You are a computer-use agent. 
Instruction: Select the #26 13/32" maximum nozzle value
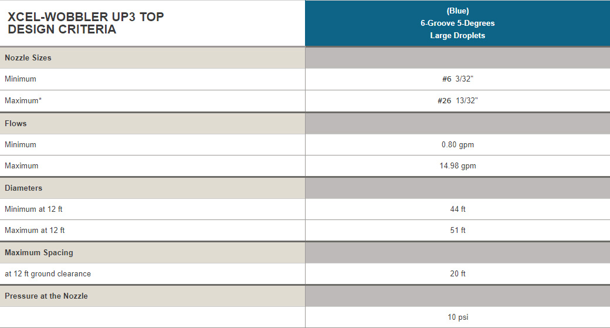click(457, 101)
